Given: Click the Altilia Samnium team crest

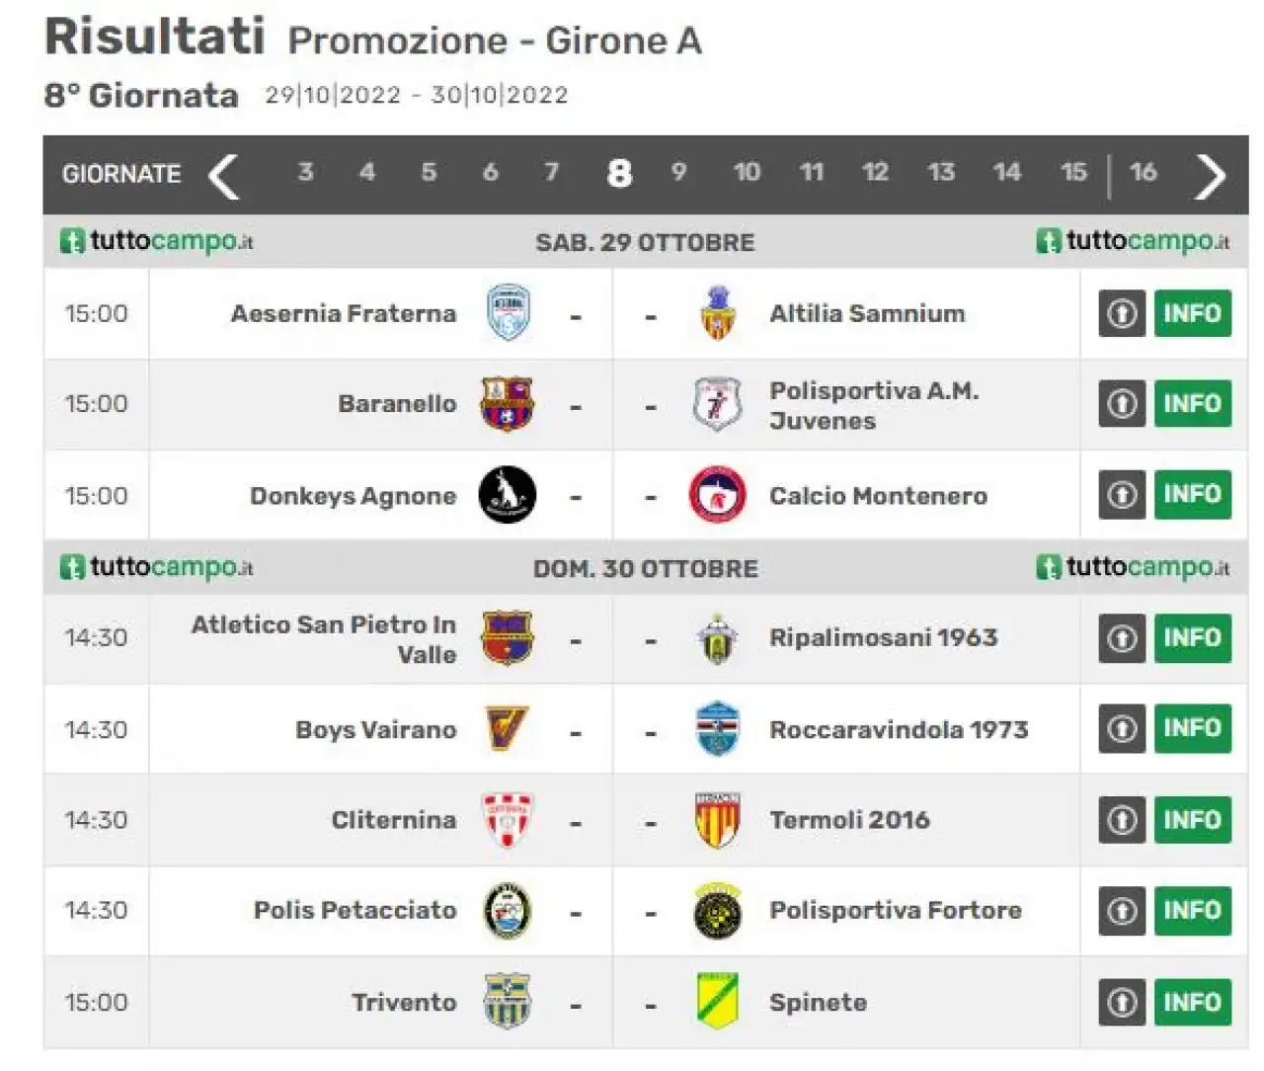Looking at the screenshot, I should click(718, 313).
